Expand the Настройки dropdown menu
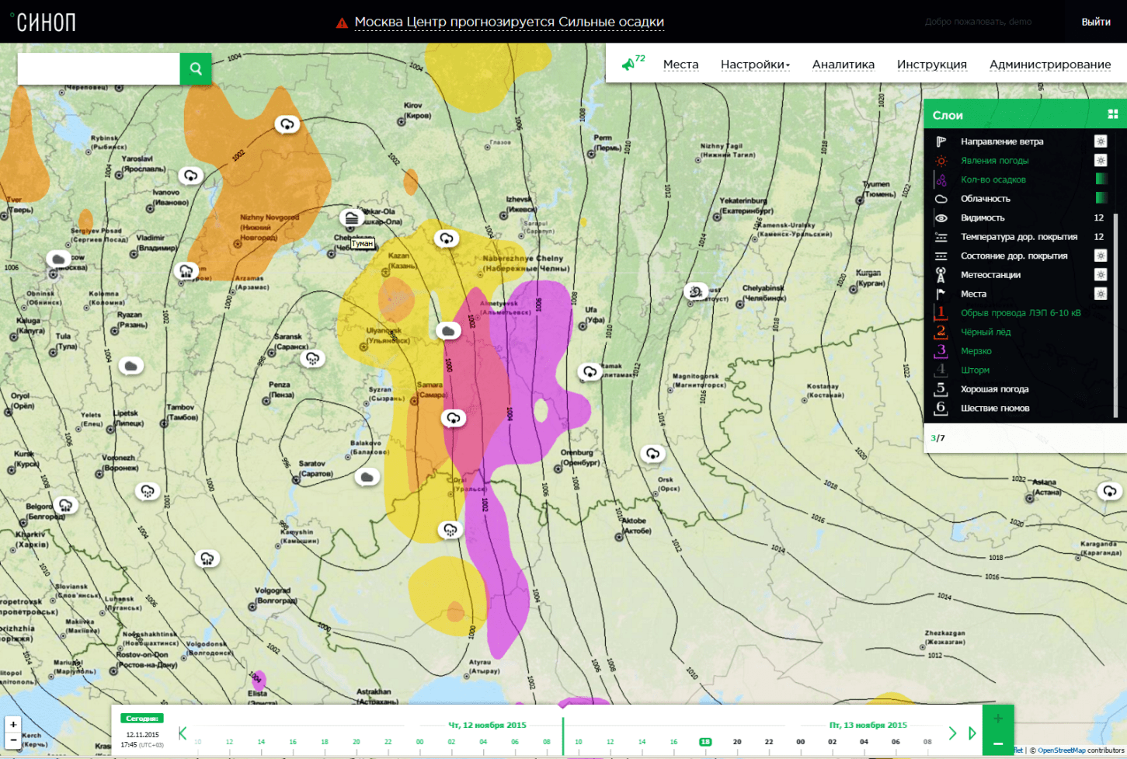1127x759 pixels. (x=755, y=64)
